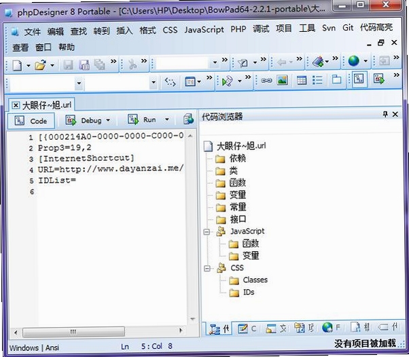Click the bulleted list icon
This screenshot has width=409, height=357.
(x=317, y=80)
